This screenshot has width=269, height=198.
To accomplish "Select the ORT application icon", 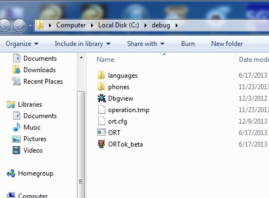I will point(101,132).
